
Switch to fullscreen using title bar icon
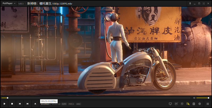click(x=204, y=3)
